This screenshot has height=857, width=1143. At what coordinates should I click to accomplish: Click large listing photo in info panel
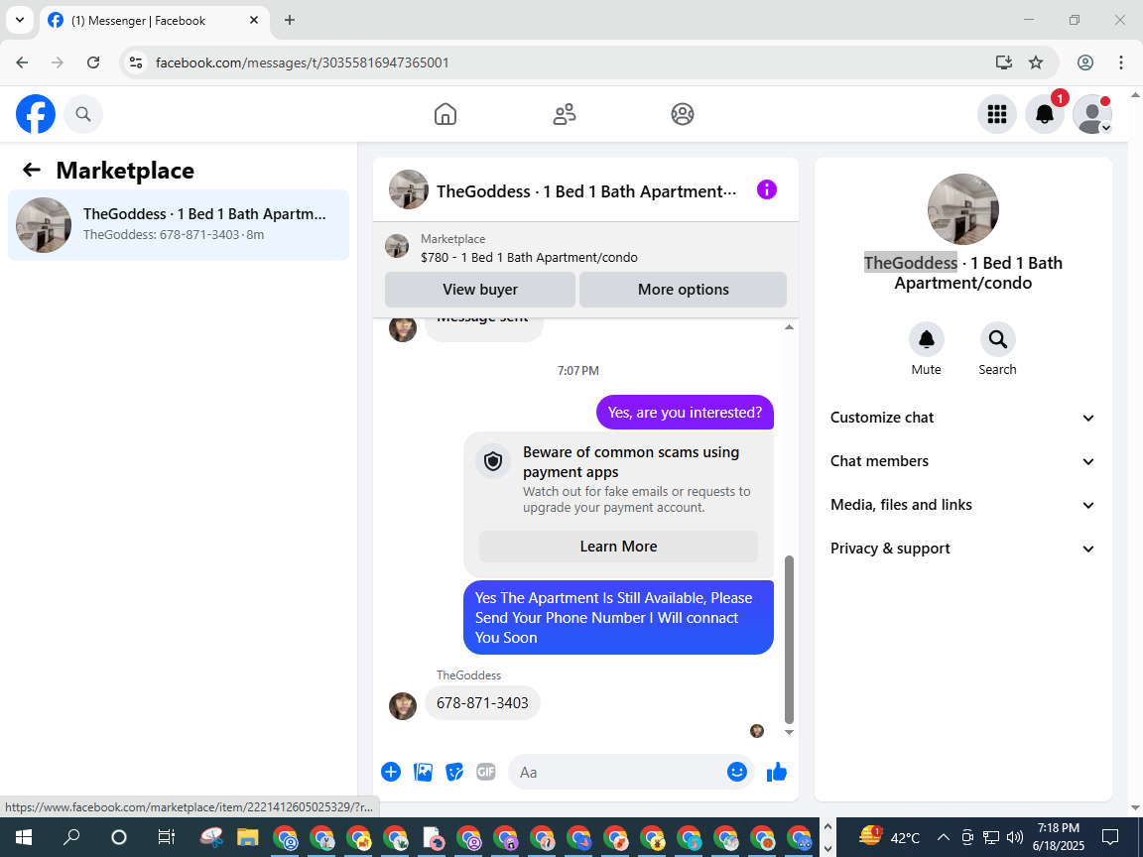click(963, 210)
